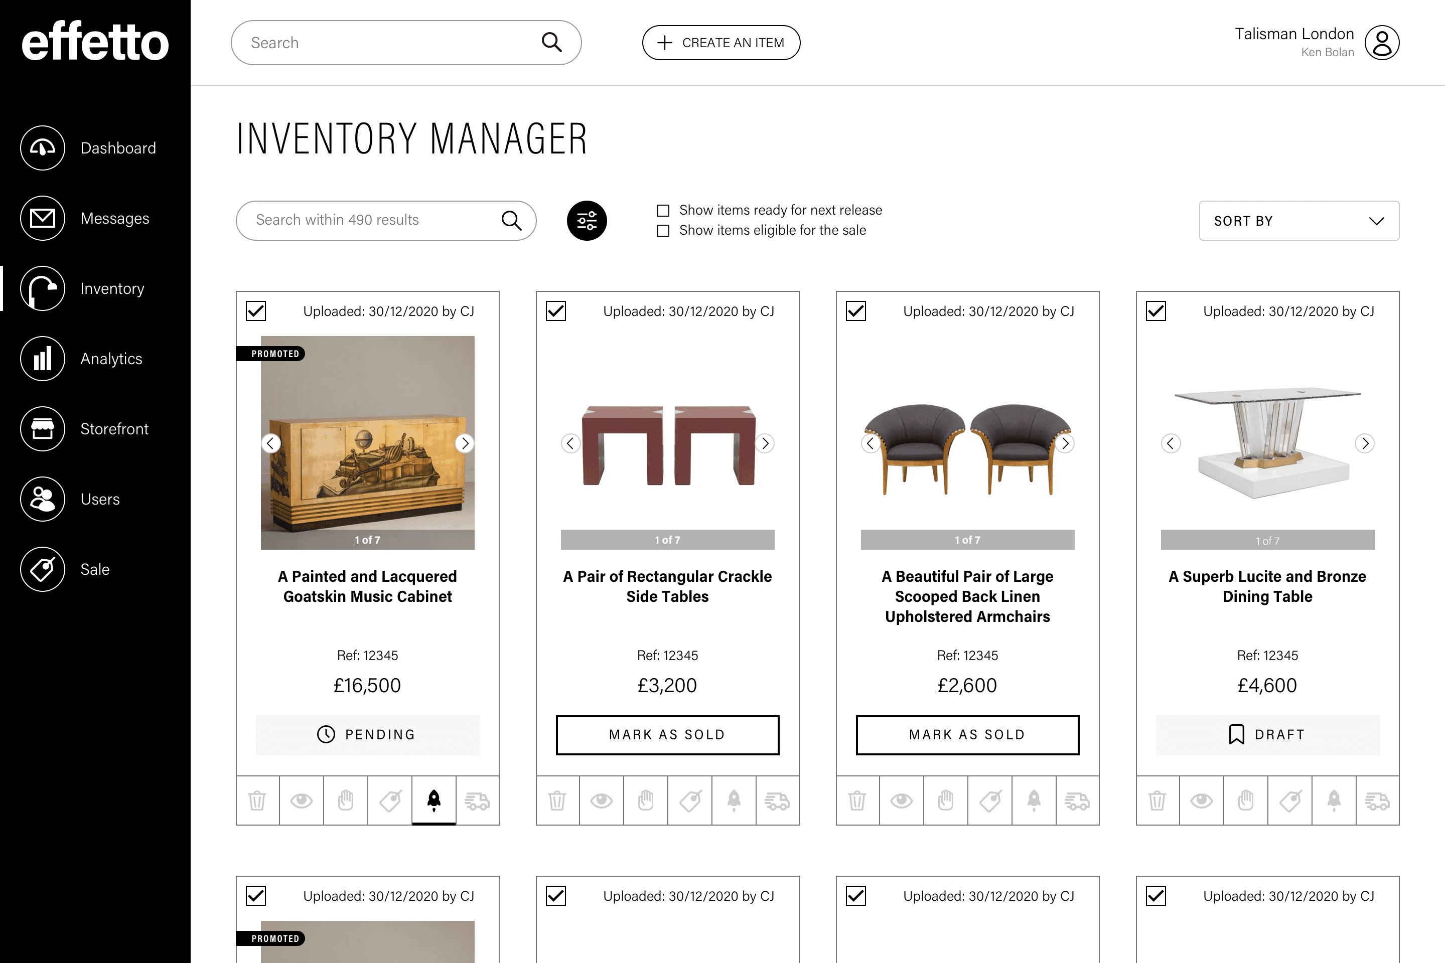Expand the SORT BY dropdown
The width and height of the screenshot is (1445, 963).
pos(1299,221)
